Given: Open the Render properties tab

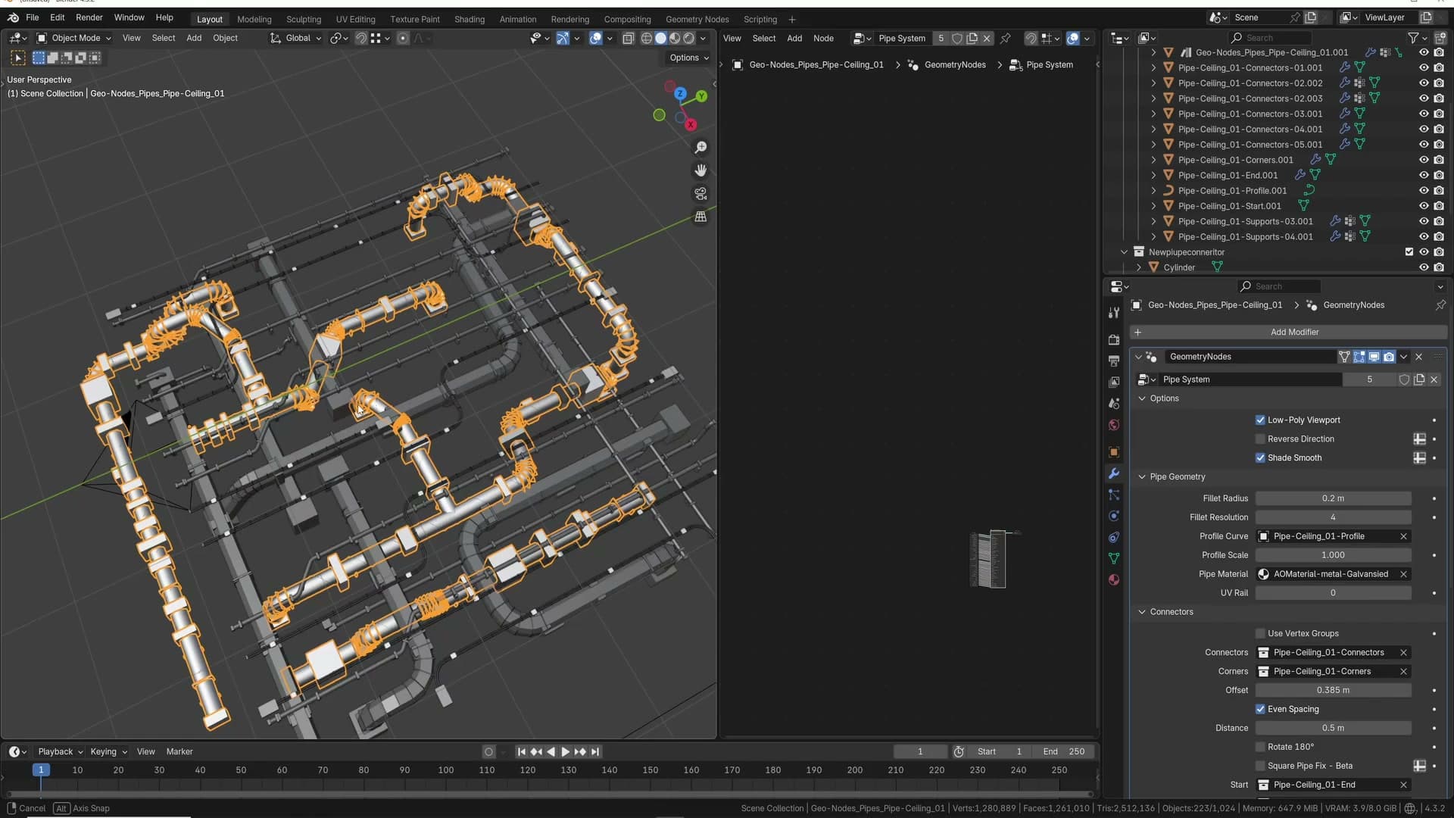Looking at the screenshot, I should coord(1113,340).
